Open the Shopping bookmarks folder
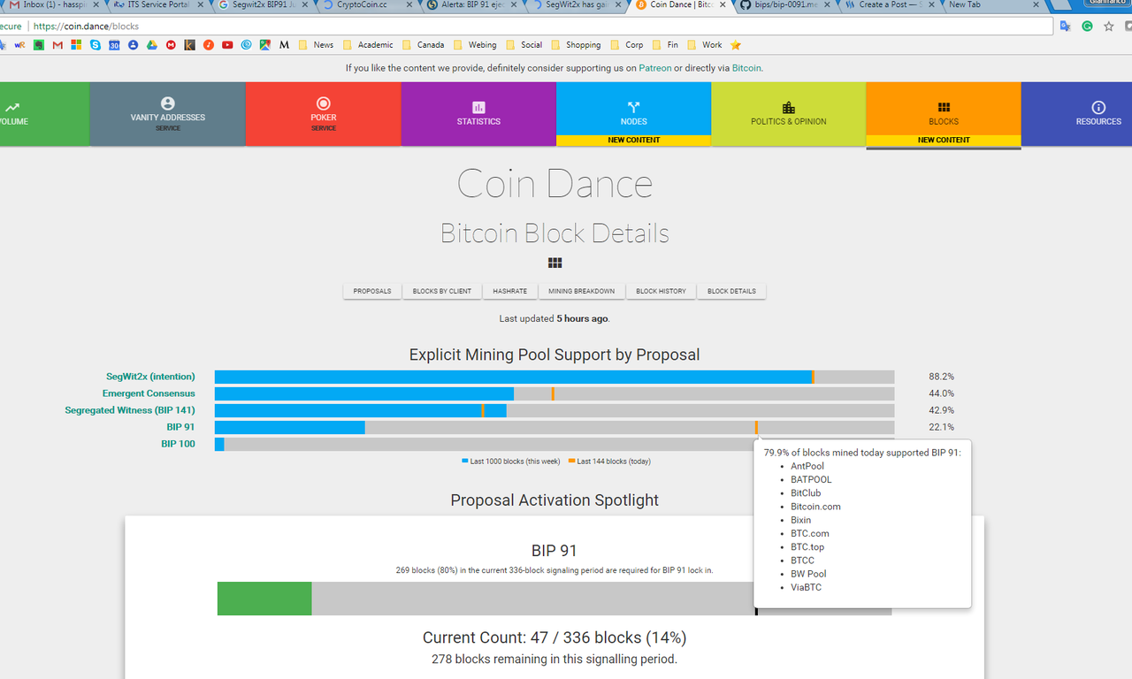1132x679 pixels. [x=576, y=45]
